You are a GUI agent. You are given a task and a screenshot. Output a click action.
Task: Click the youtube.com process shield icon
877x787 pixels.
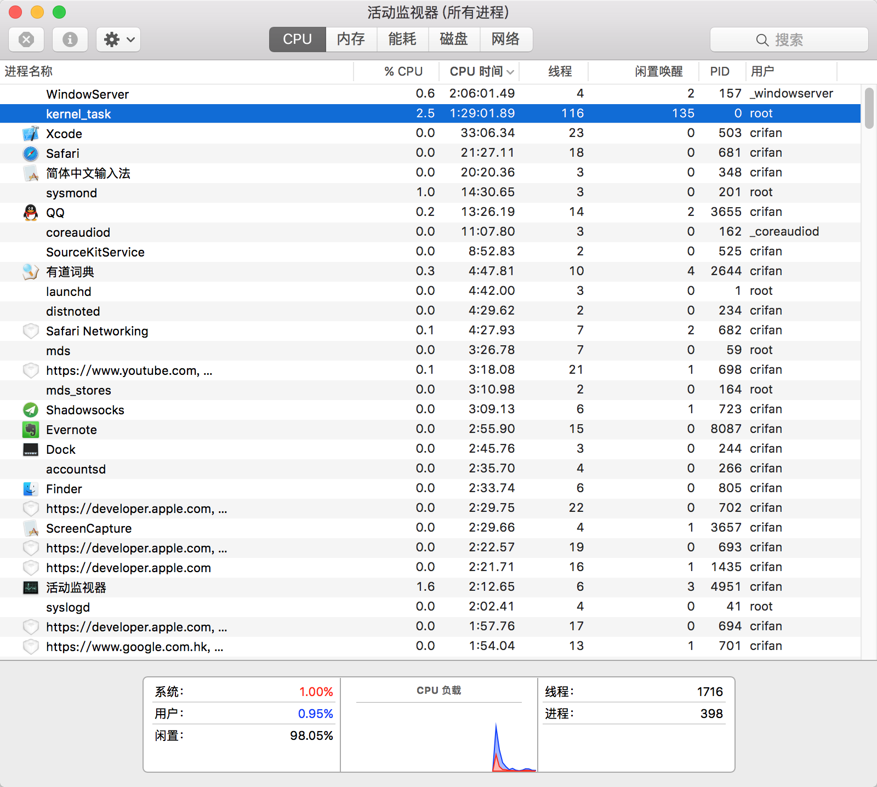31,370
